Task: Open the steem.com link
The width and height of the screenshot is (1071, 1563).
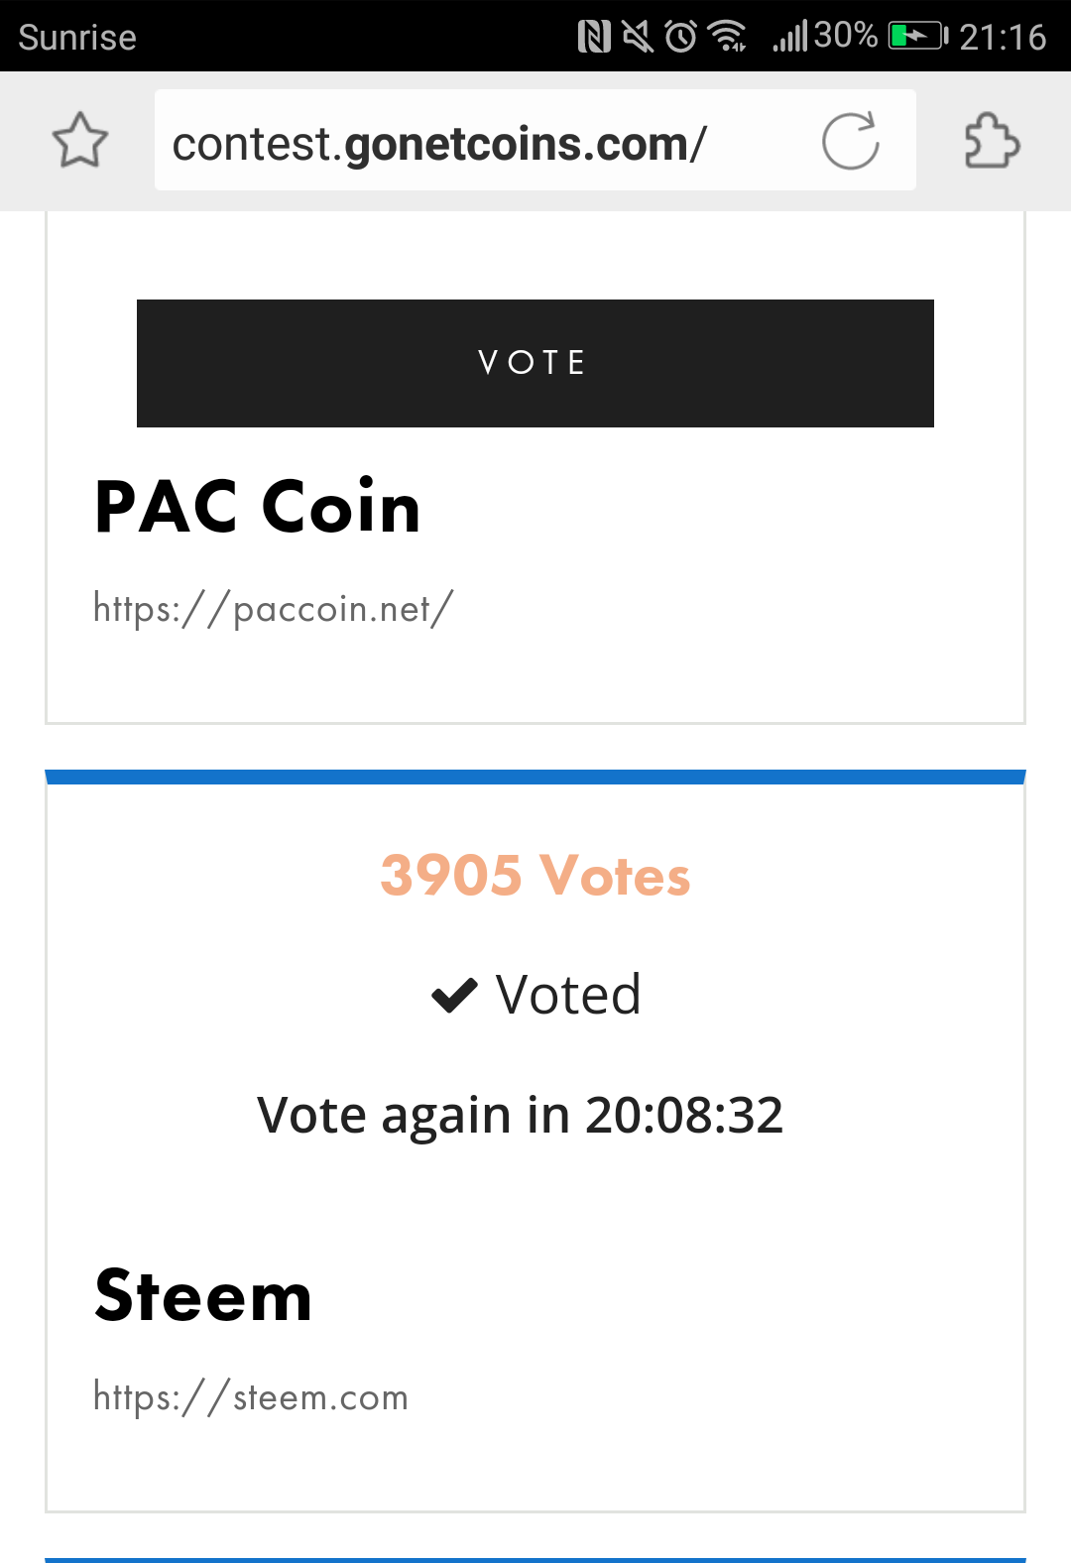Action: [x=251, y=1396]
